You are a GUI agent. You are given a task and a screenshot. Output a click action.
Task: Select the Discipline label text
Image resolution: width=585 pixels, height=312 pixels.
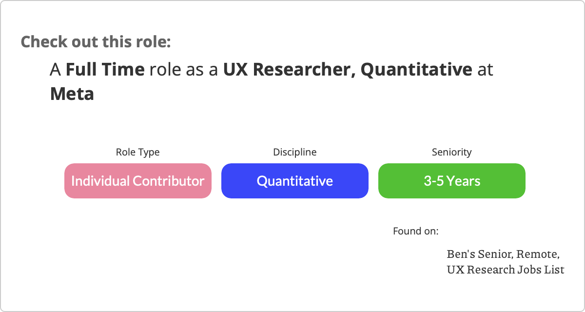pos(295,152)
